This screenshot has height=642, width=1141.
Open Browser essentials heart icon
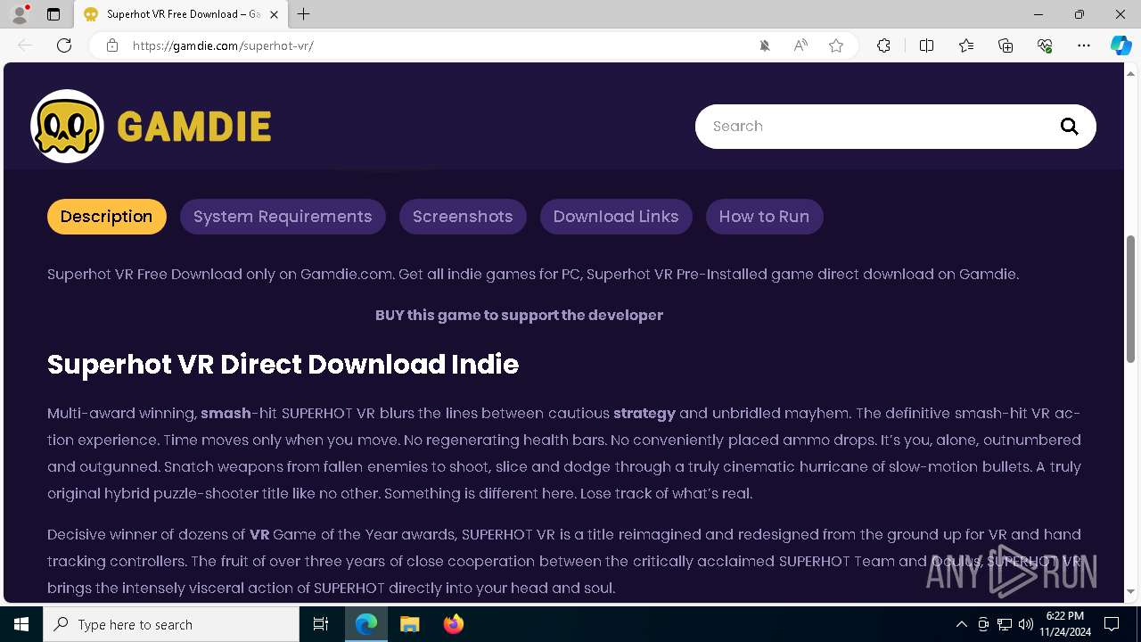pyautogui.click(x=1045, y=45)
